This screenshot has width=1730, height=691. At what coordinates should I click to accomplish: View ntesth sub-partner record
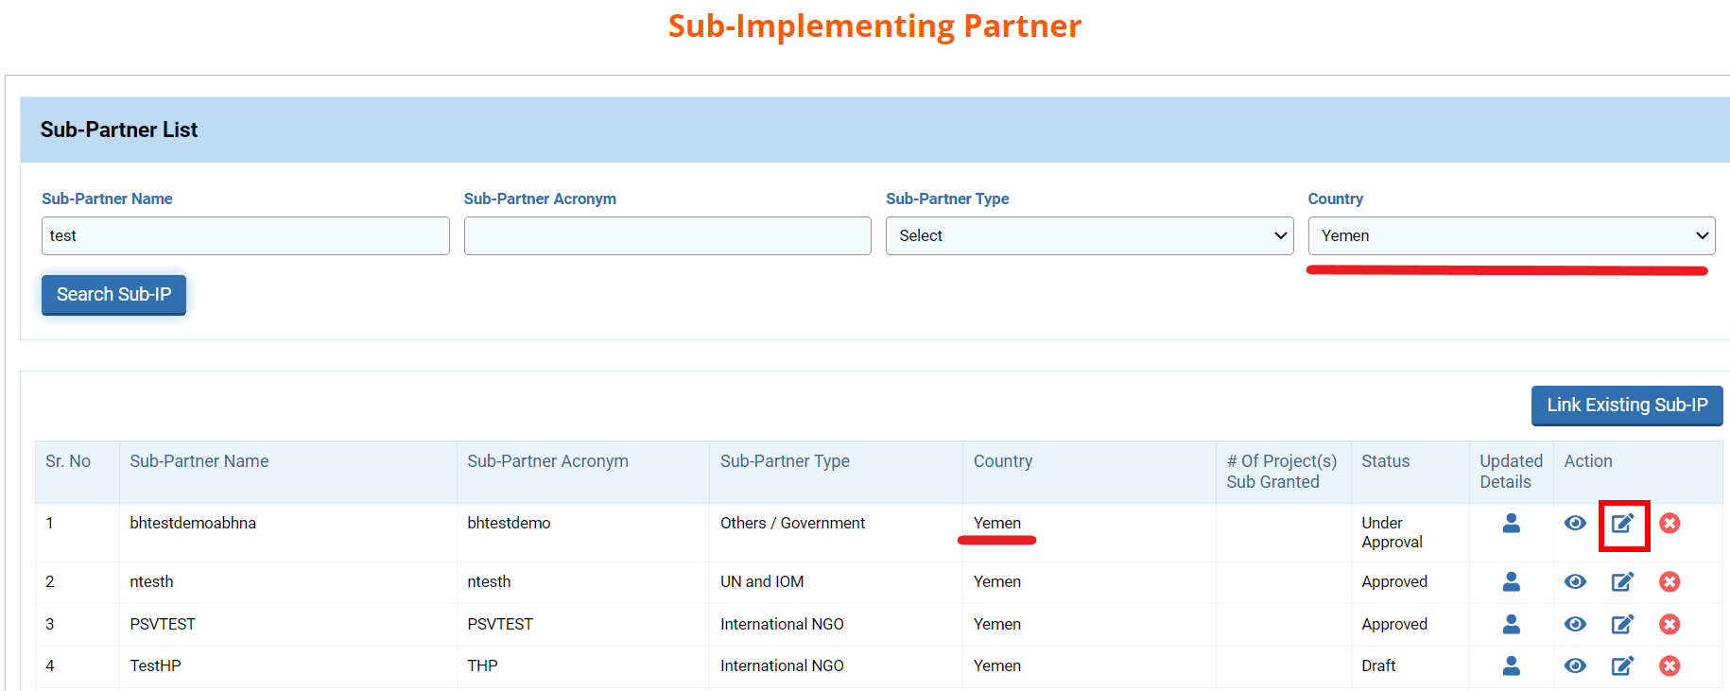1575,581
